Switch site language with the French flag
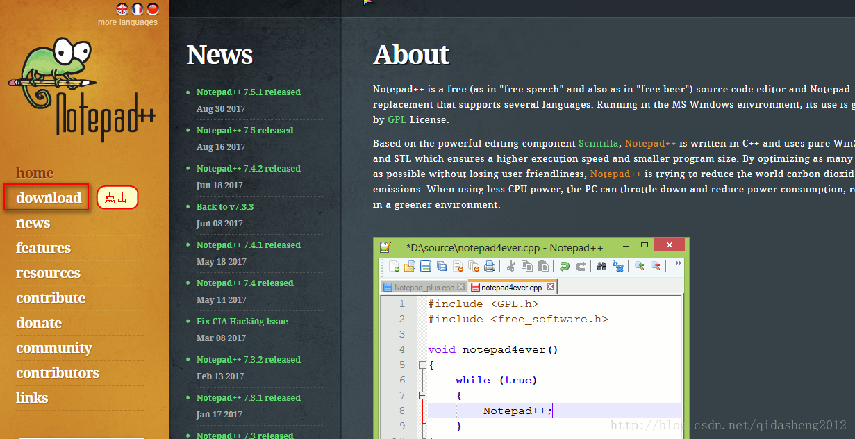This screenshot has height=439, width=855. pos(138,9)
